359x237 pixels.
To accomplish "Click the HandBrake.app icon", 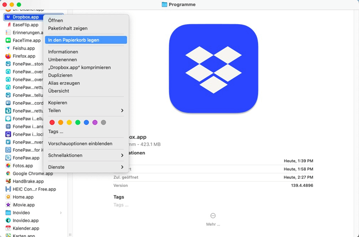I will [x=8, y=181].
